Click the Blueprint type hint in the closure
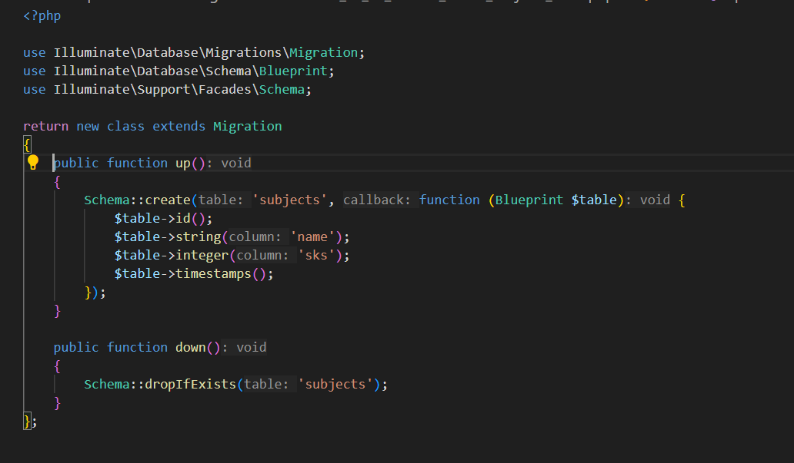The width and height of the screenshot is (794, 463). click(529, 200)
